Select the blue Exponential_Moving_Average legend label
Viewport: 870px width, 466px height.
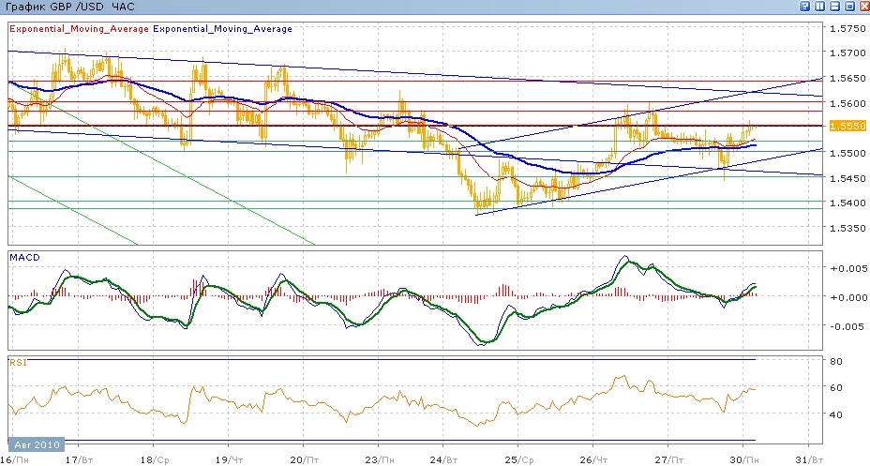coord(222,29)
